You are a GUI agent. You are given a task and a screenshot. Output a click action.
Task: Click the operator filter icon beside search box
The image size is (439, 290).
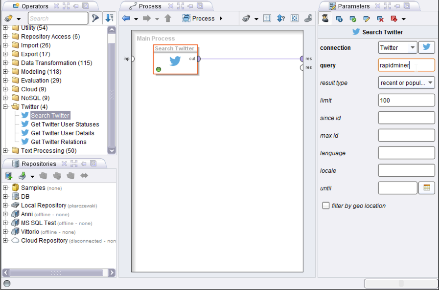[95, 19]
